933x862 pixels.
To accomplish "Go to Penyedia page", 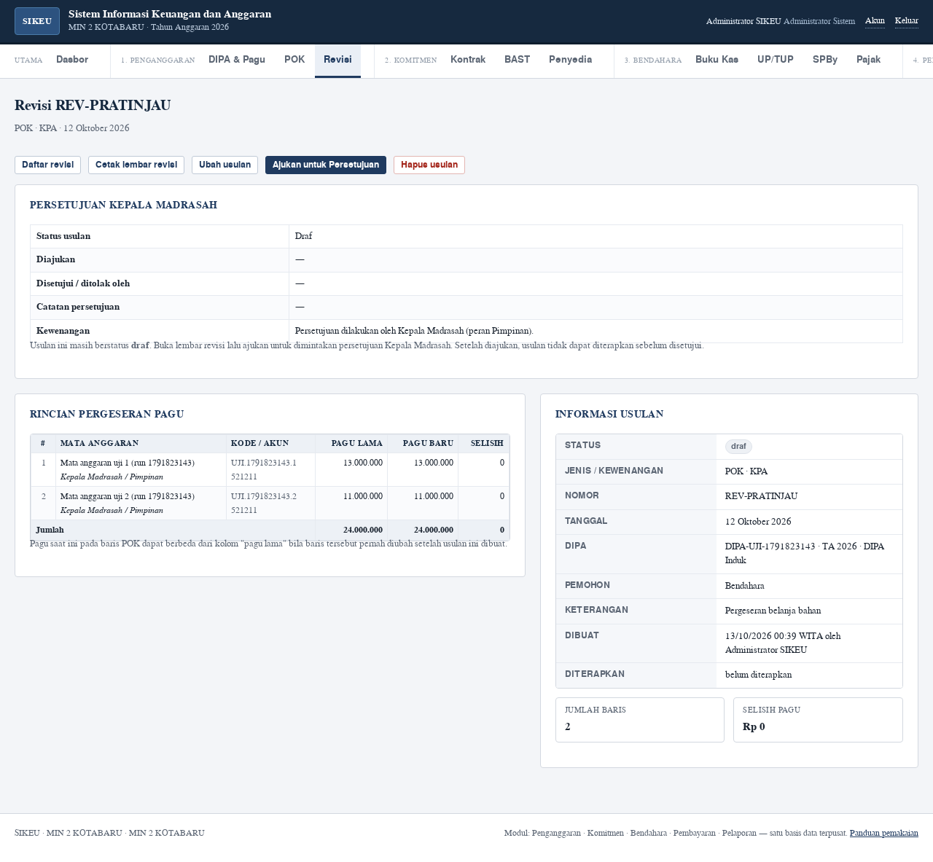I will (570, 60).
